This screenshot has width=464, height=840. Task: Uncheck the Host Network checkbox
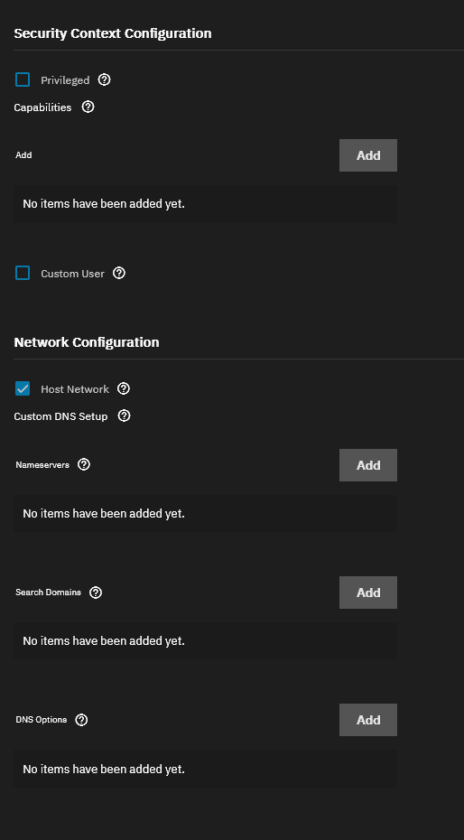click(23, 389)
